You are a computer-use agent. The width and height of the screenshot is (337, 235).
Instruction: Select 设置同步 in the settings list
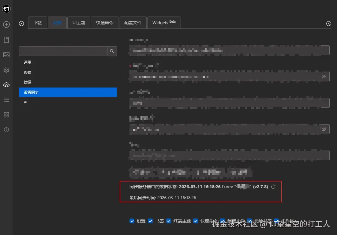point(68,92)
